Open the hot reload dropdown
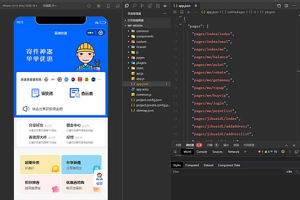 click(x=49, y=5)
